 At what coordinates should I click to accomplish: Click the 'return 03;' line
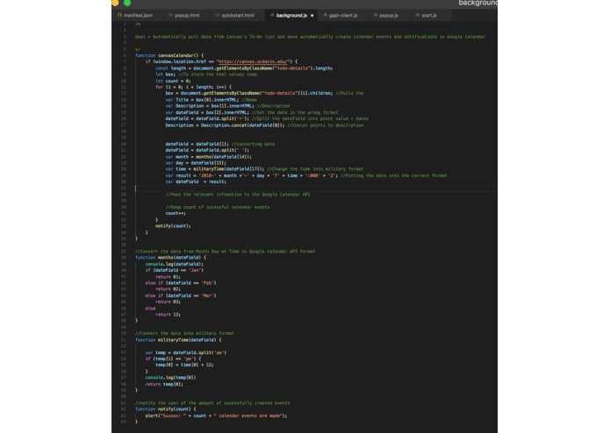pos(168,302)
